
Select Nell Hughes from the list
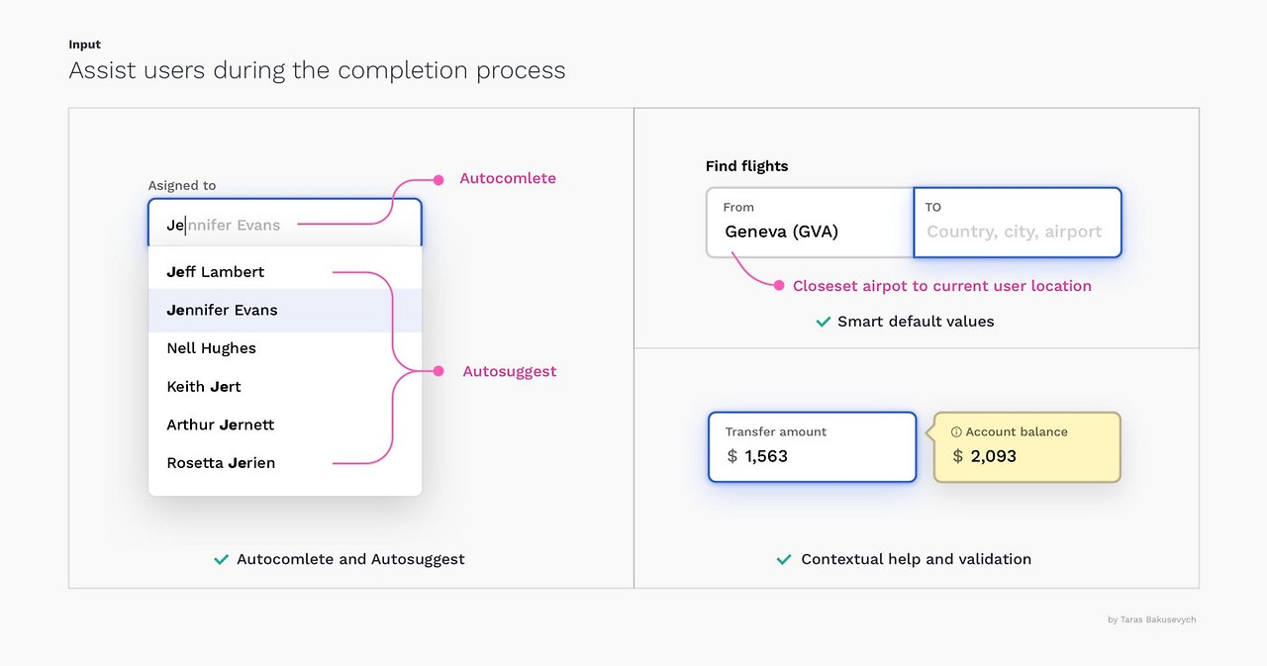coord(211,347)
